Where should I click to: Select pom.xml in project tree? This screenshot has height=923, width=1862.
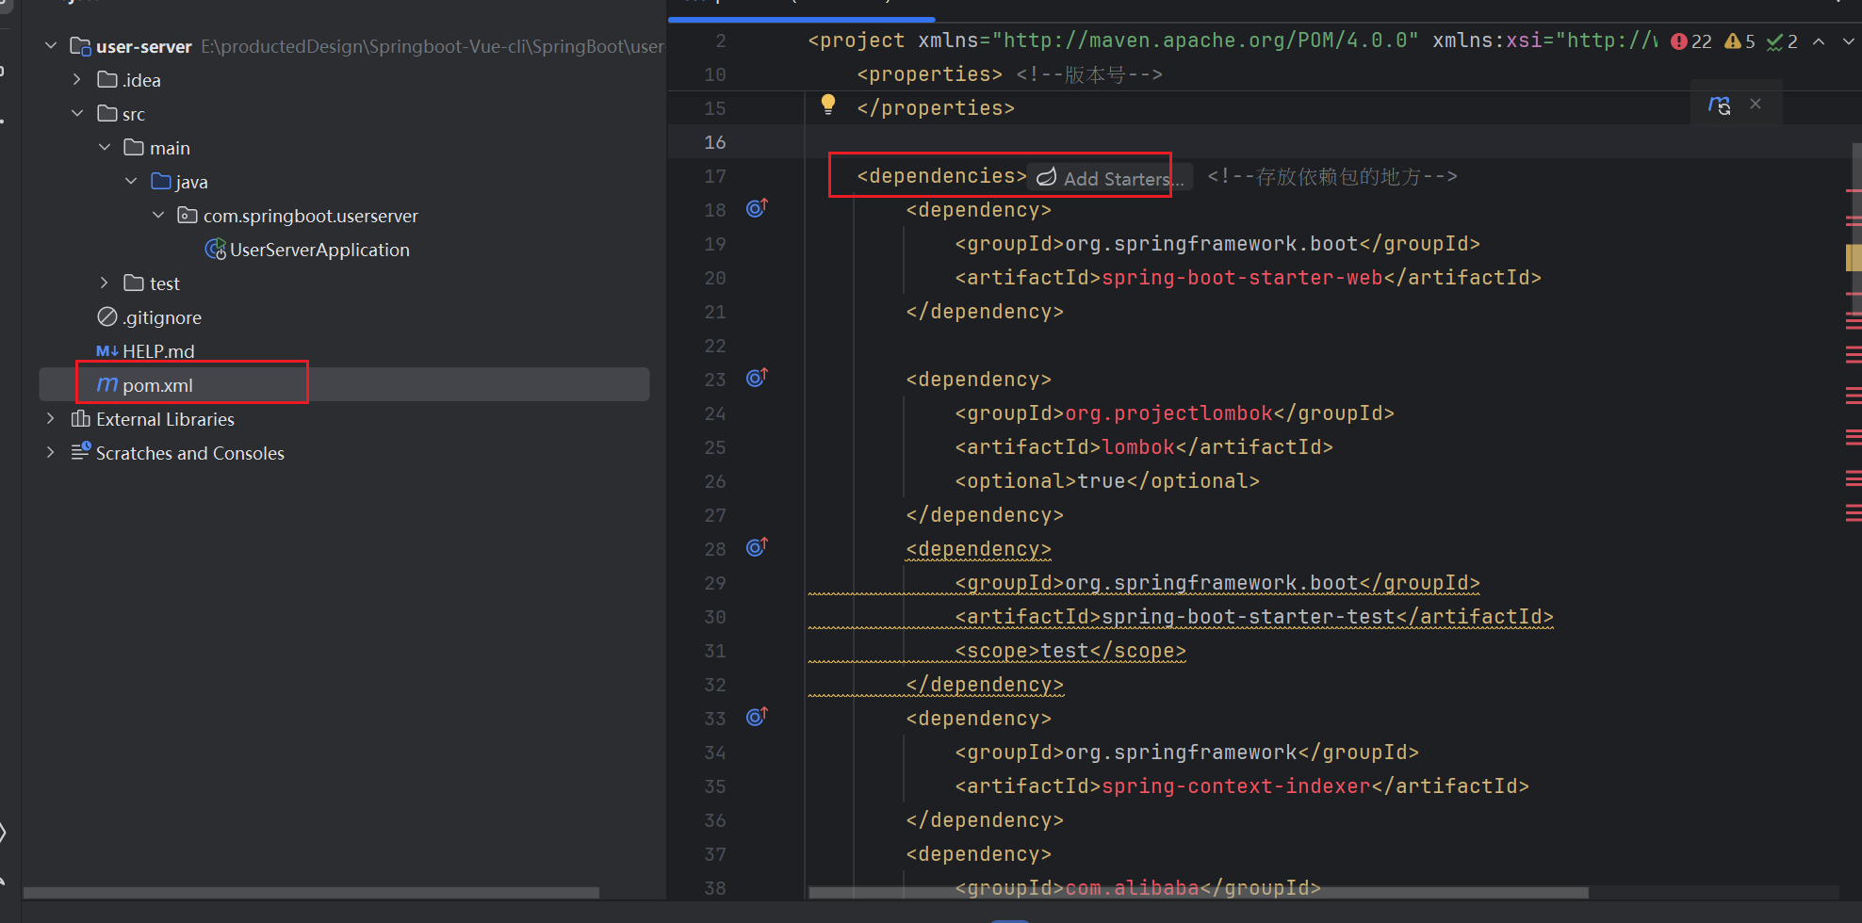[x=157, y=385]
